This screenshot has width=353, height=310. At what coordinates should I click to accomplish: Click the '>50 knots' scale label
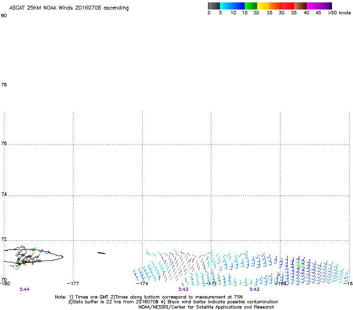339,13
